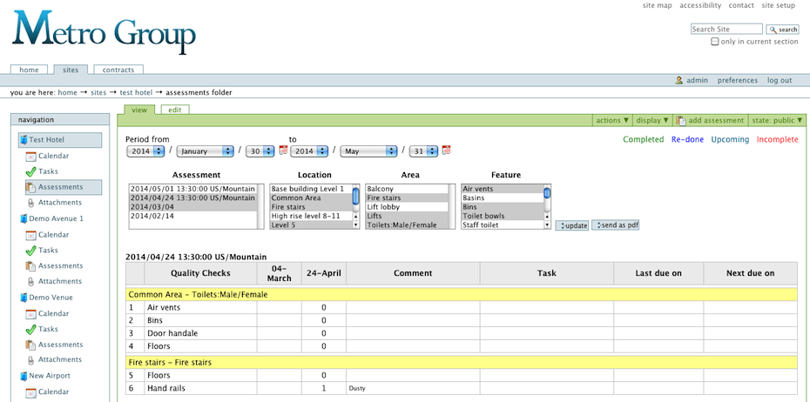The image size is (810, 402).
Task: Click the send as pdf button
Action: (615, 225)
